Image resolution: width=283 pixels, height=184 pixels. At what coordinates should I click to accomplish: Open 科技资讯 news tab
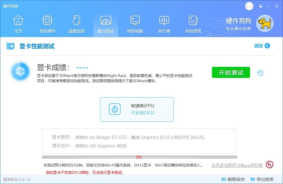tap(193, 24)
